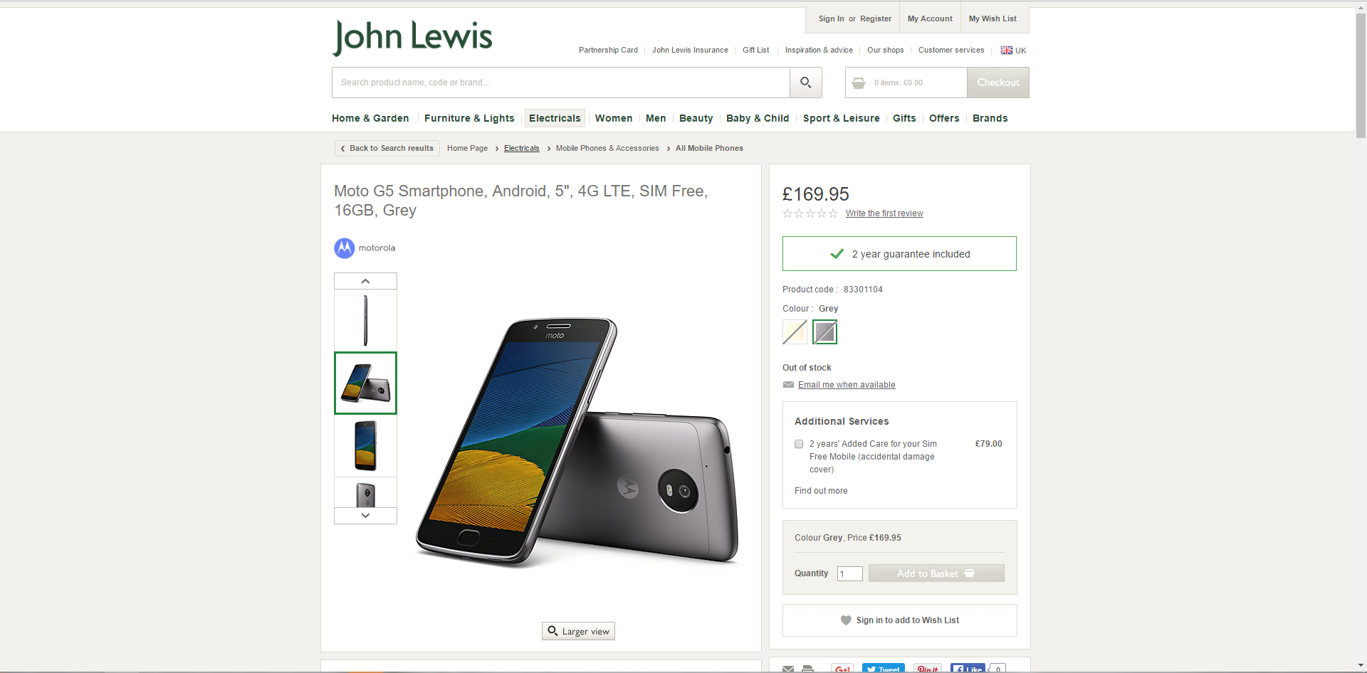Open Gifts menu
1367x673 pixels.
pos(904,118)
